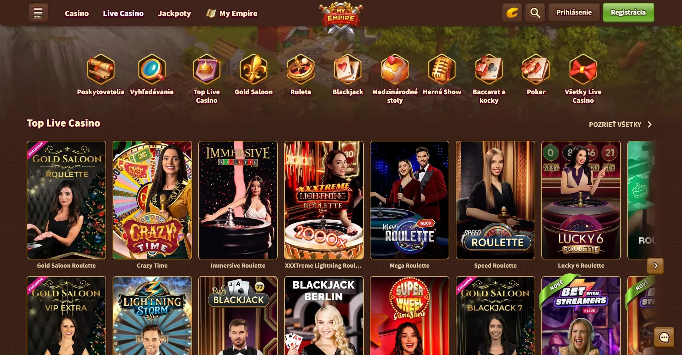The width and height of the screenshot is (682, 355).
Task: Click the search magnifier icon in header
Action: [x=535, y=13]
